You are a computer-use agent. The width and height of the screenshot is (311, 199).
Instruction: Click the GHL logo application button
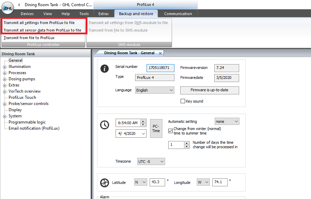[8, 8]
